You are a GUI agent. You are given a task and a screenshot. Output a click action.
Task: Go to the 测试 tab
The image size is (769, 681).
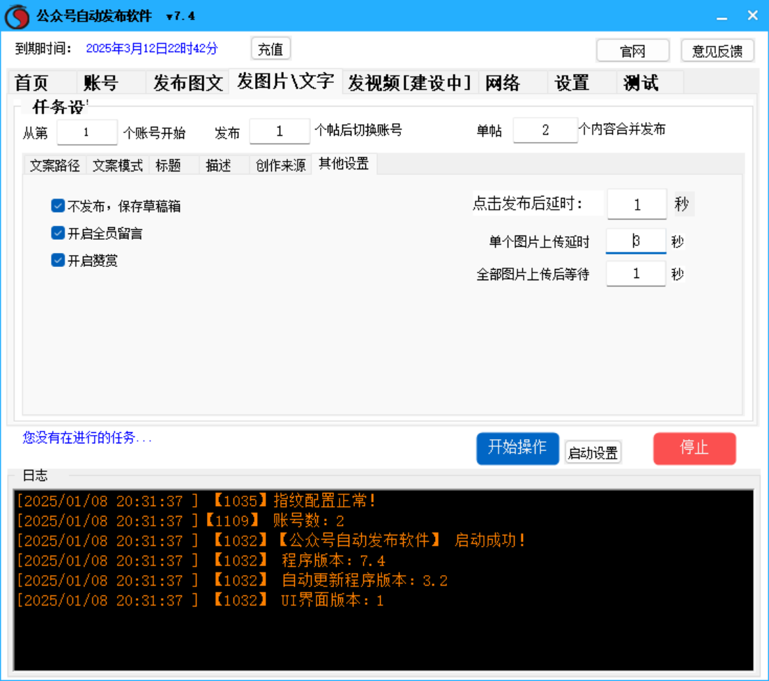click(650, 82)
